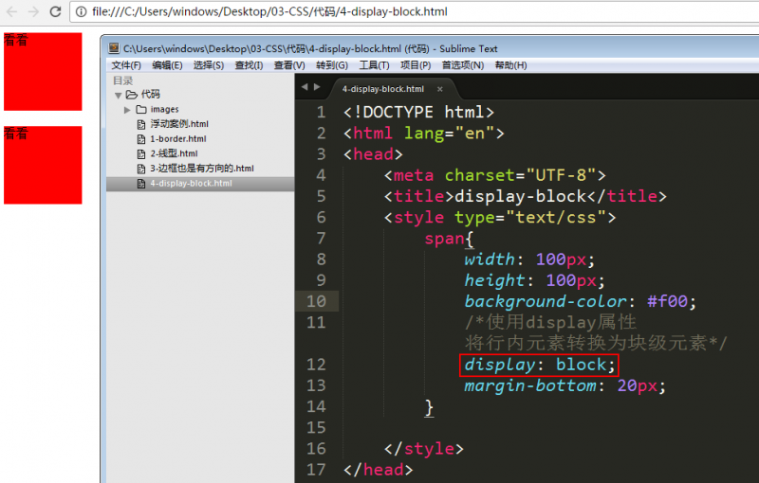The image size is (759, 483).
Task: Click line number 12 in the gutter
Action: coord(317,365)
